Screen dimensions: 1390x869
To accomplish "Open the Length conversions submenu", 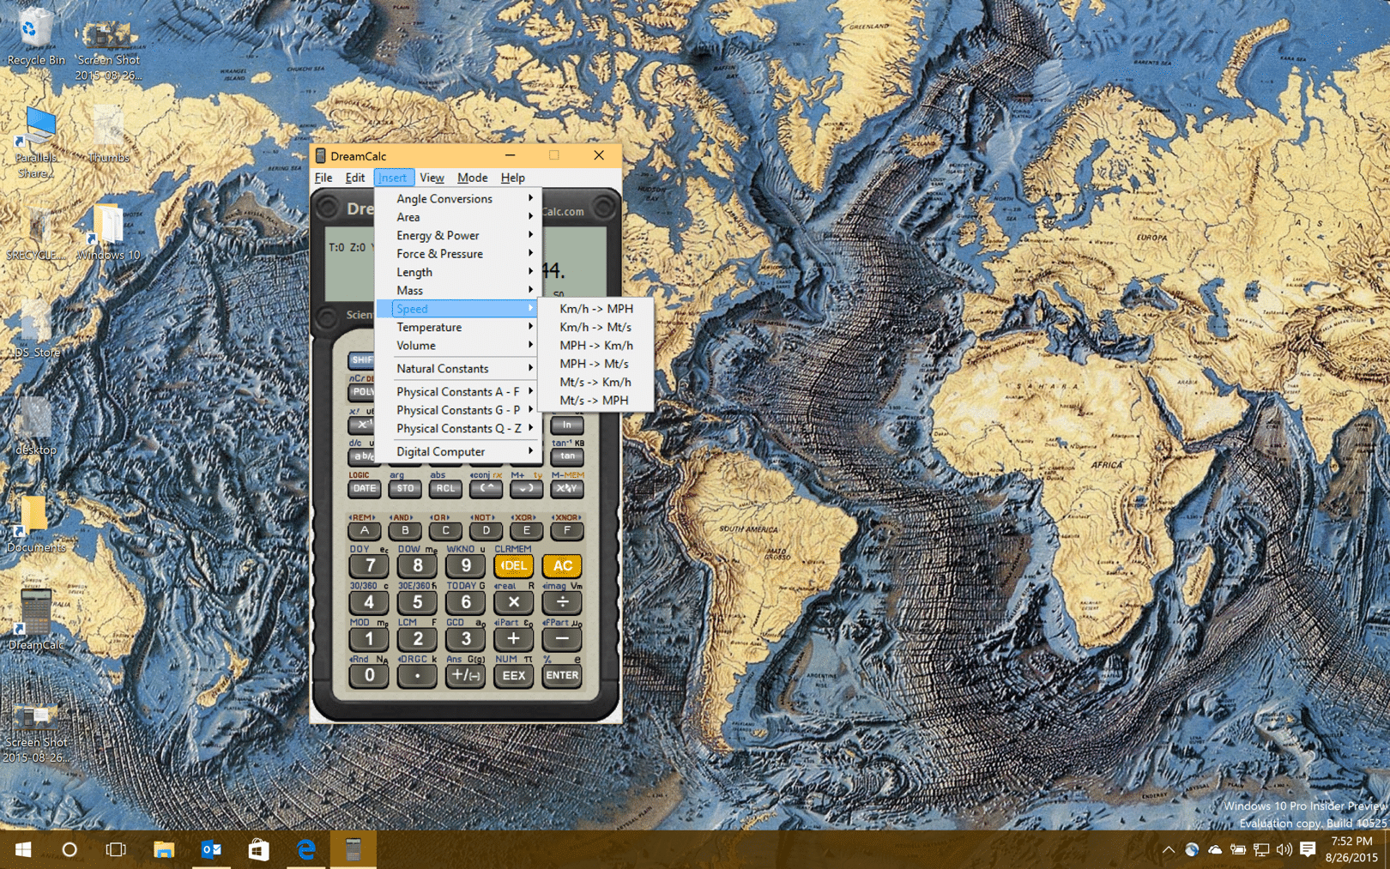I will click(457, 272).
